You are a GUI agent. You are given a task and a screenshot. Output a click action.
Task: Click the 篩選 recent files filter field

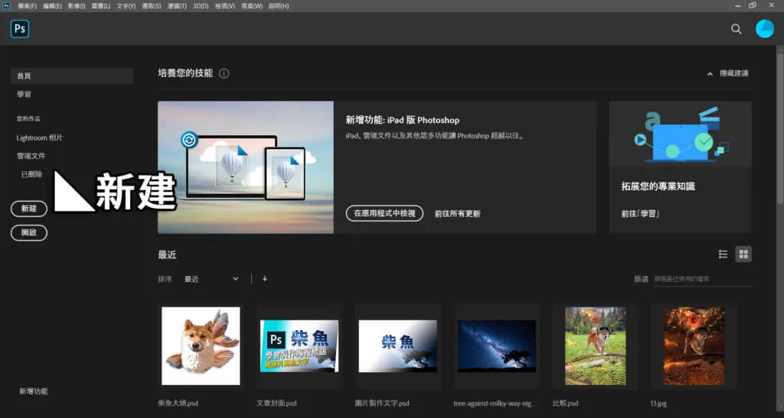(702, 279)
